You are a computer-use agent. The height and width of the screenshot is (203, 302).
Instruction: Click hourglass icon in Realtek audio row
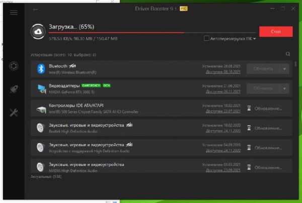pos(249,128)
